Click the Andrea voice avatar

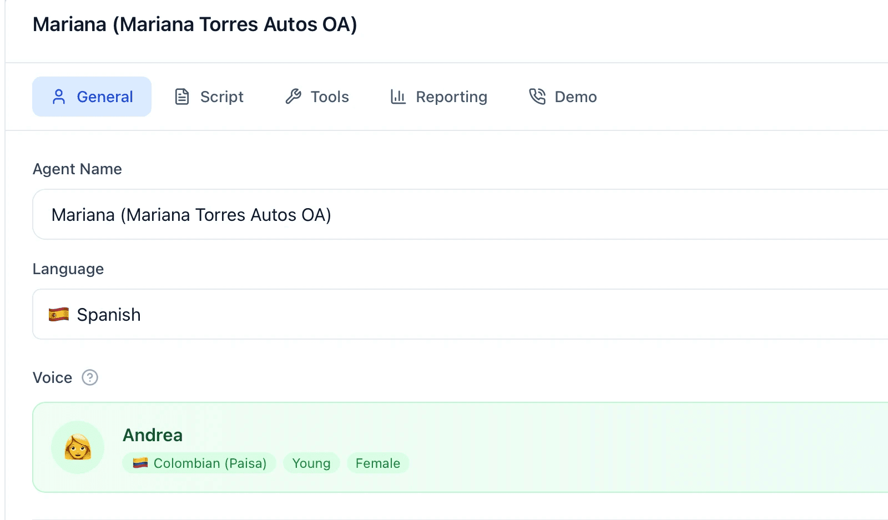click(x=78, y=447)
